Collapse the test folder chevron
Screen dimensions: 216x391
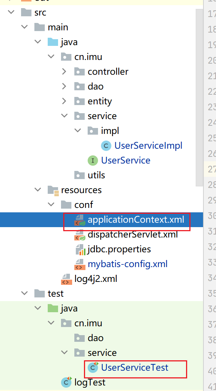(24, 293)
